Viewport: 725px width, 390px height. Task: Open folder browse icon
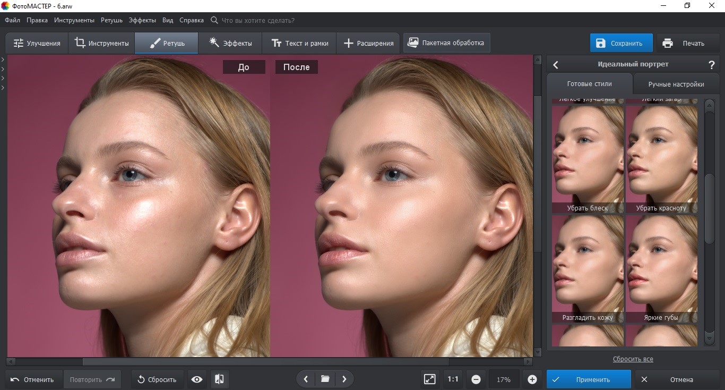pos(325,379)
